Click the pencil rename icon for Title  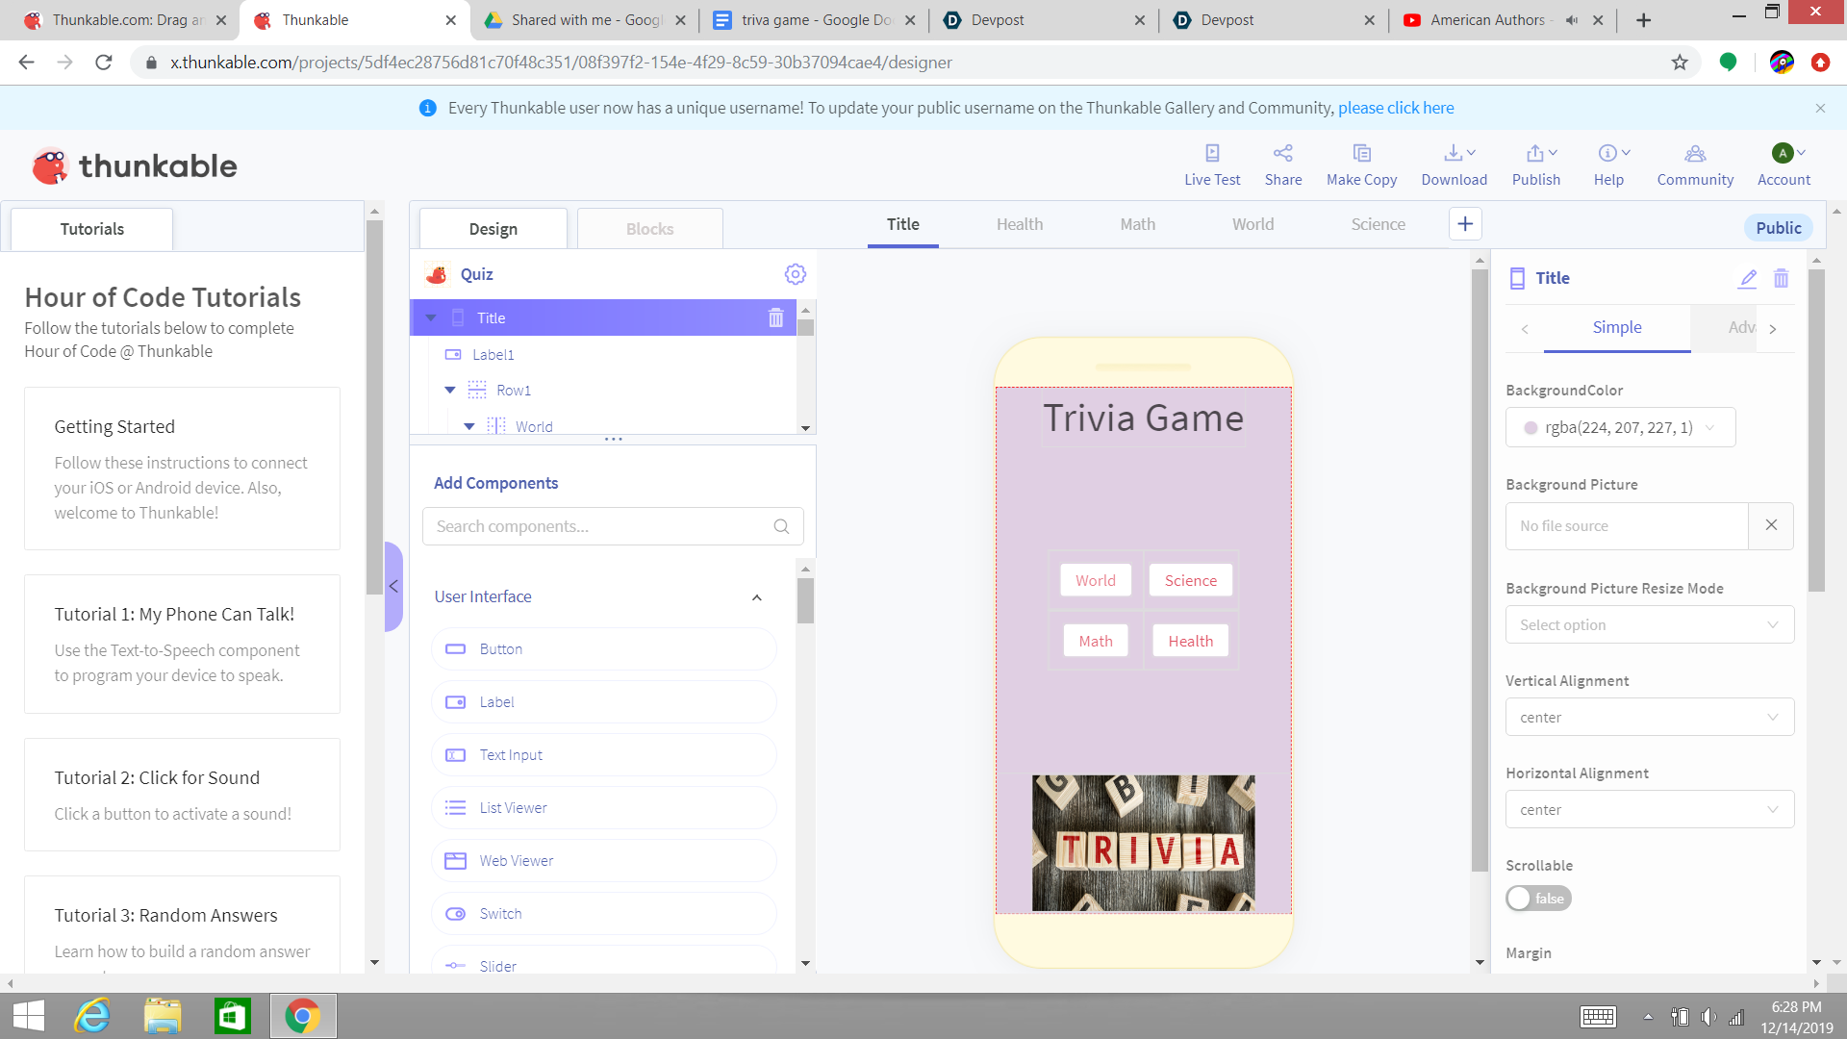(x=1747, y=278)
